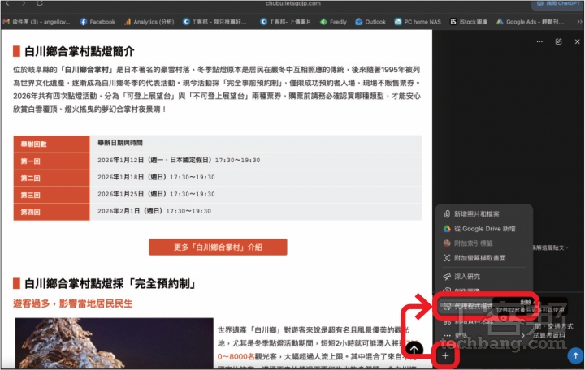Click the telescope deep research icon
Image resolution: width=585 pixels, height=370 pixels.
tap(447, 277)
